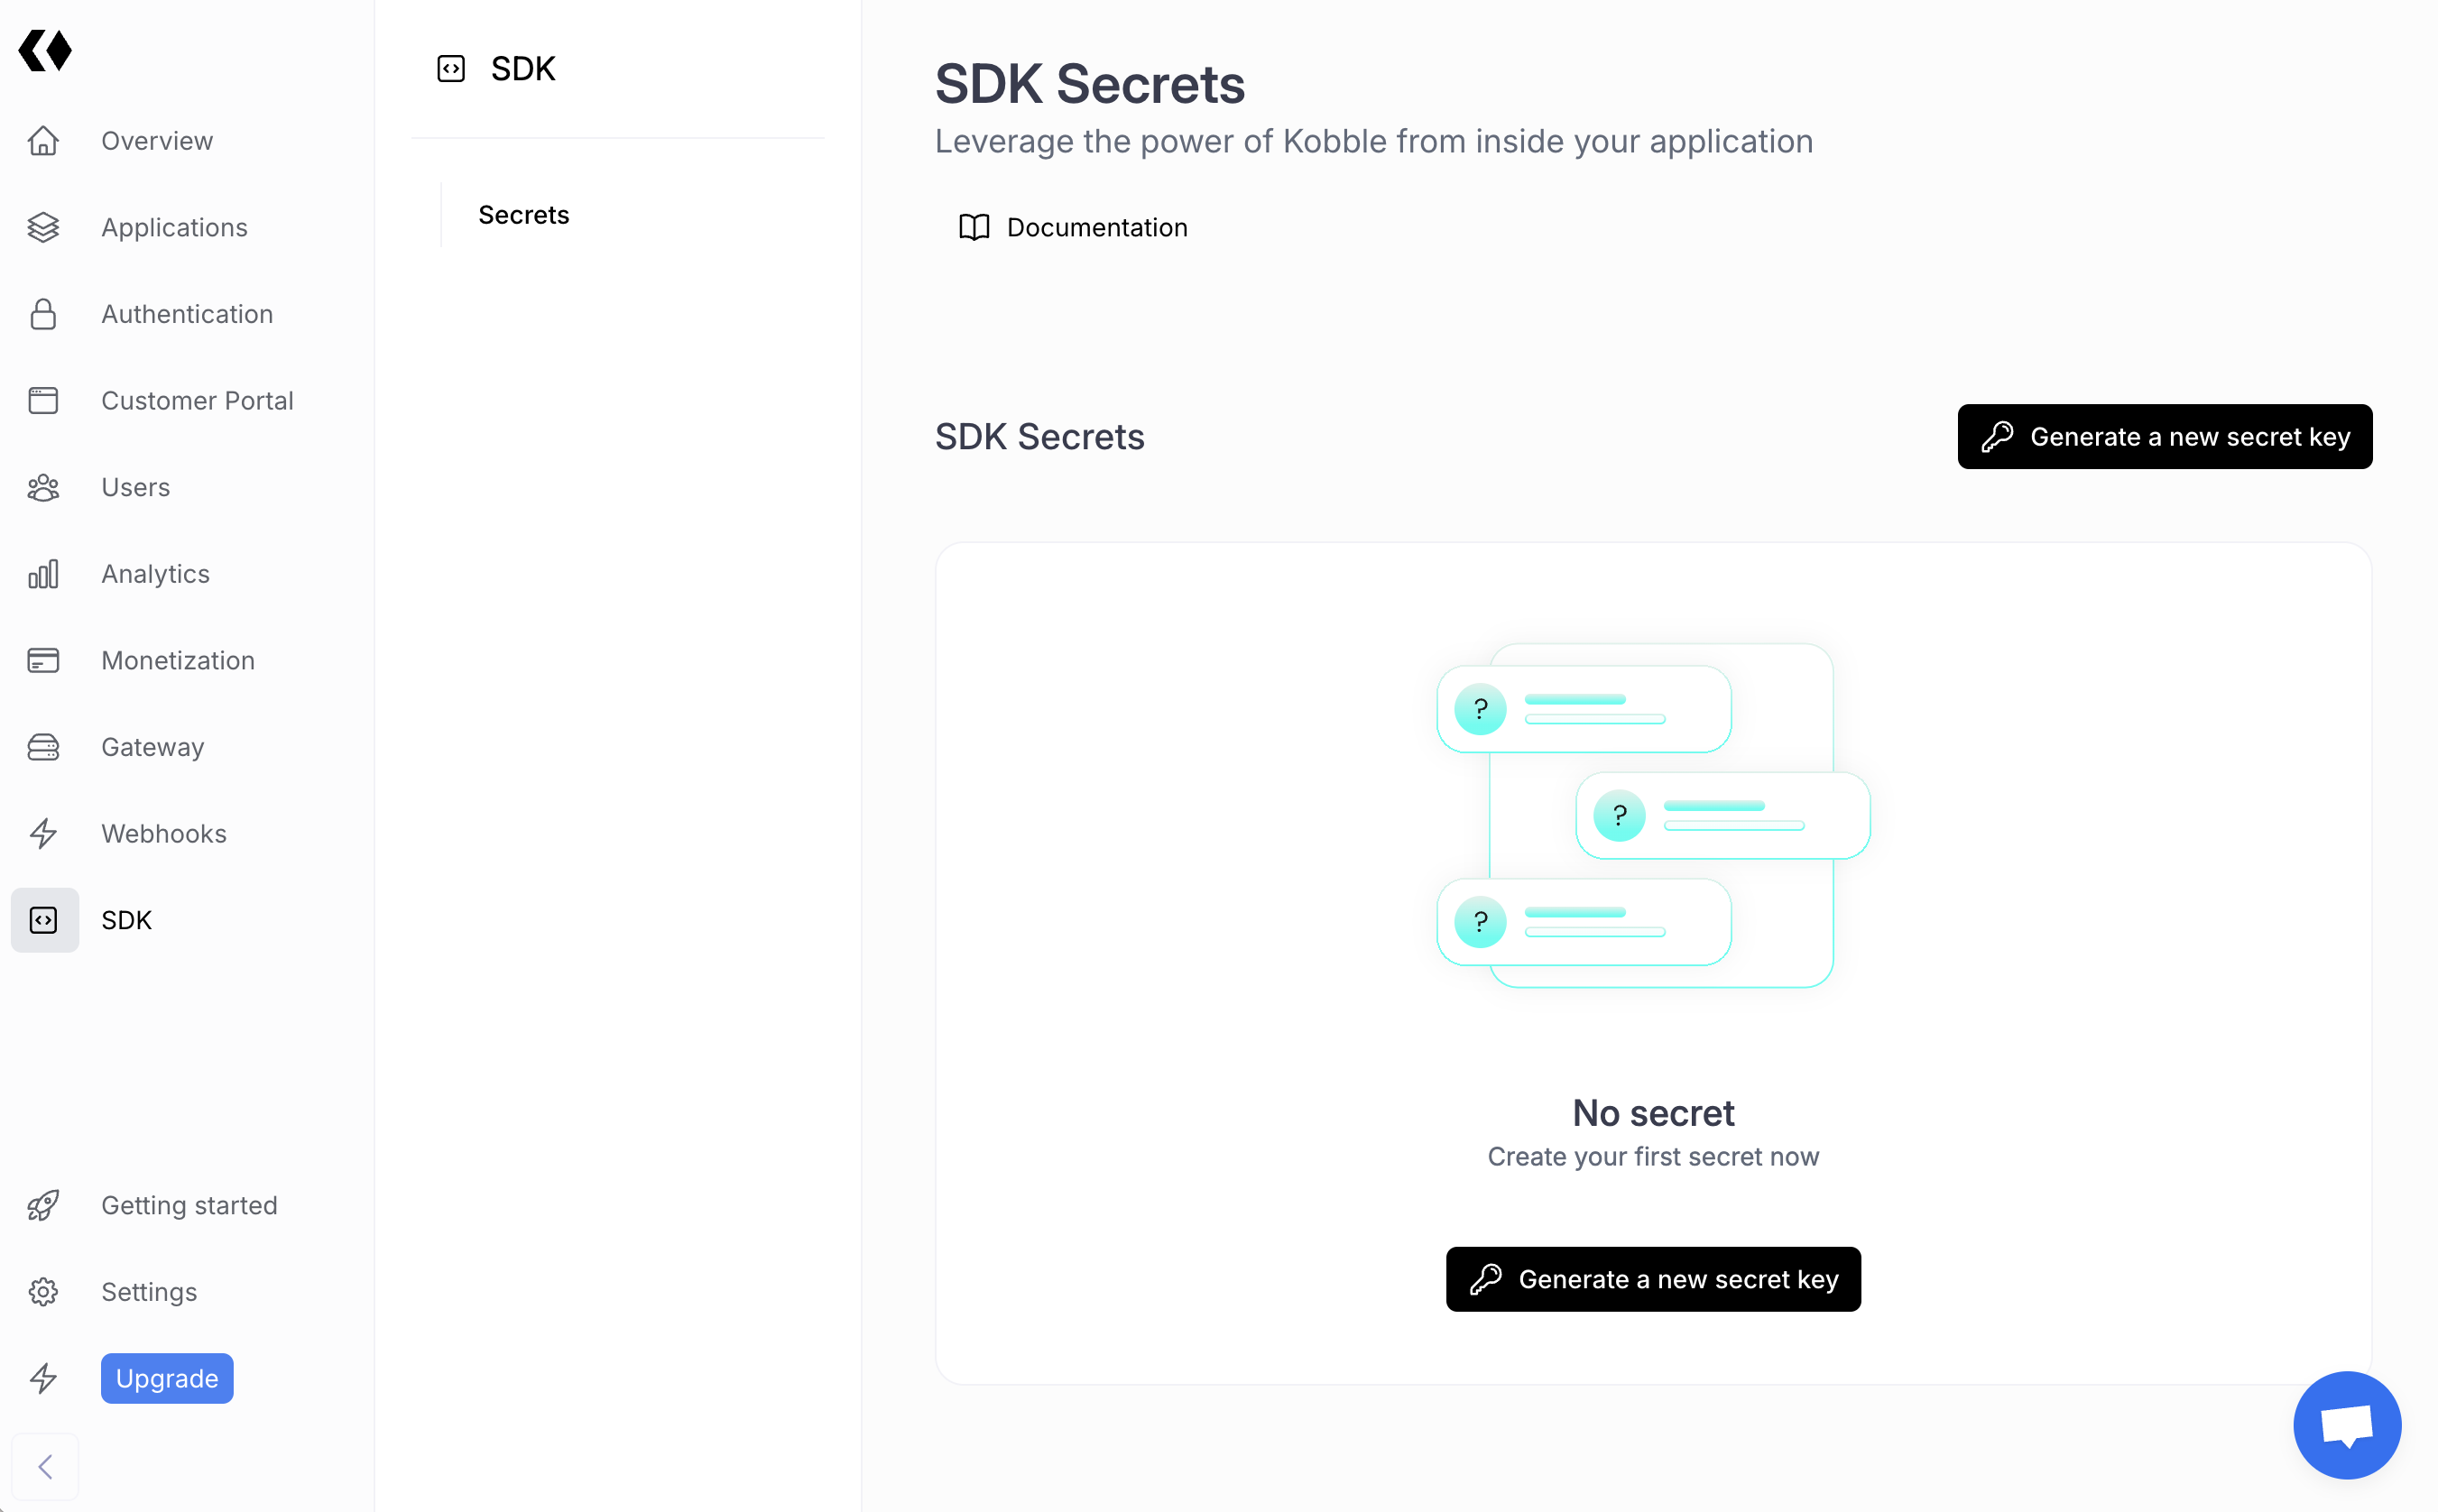Select the Users people icon
The width and height of the screenshot is (2438, 1512).
pos(44,487)
